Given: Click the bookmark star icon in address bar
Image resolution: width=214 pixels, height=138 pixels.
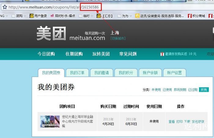Looking at the screenshot, I should pos(5,7).
